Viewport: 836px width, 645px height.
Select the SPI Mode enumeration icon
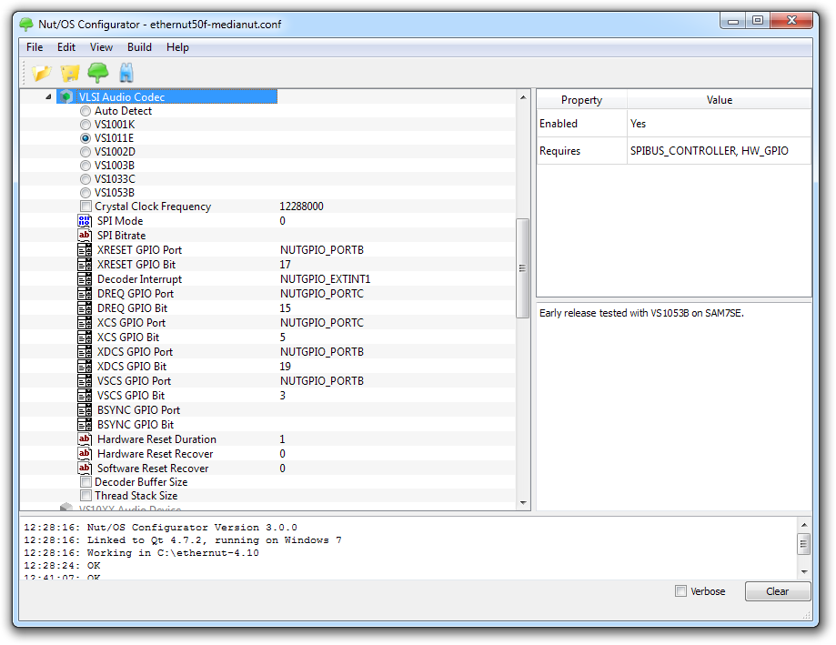pos(85,221)
